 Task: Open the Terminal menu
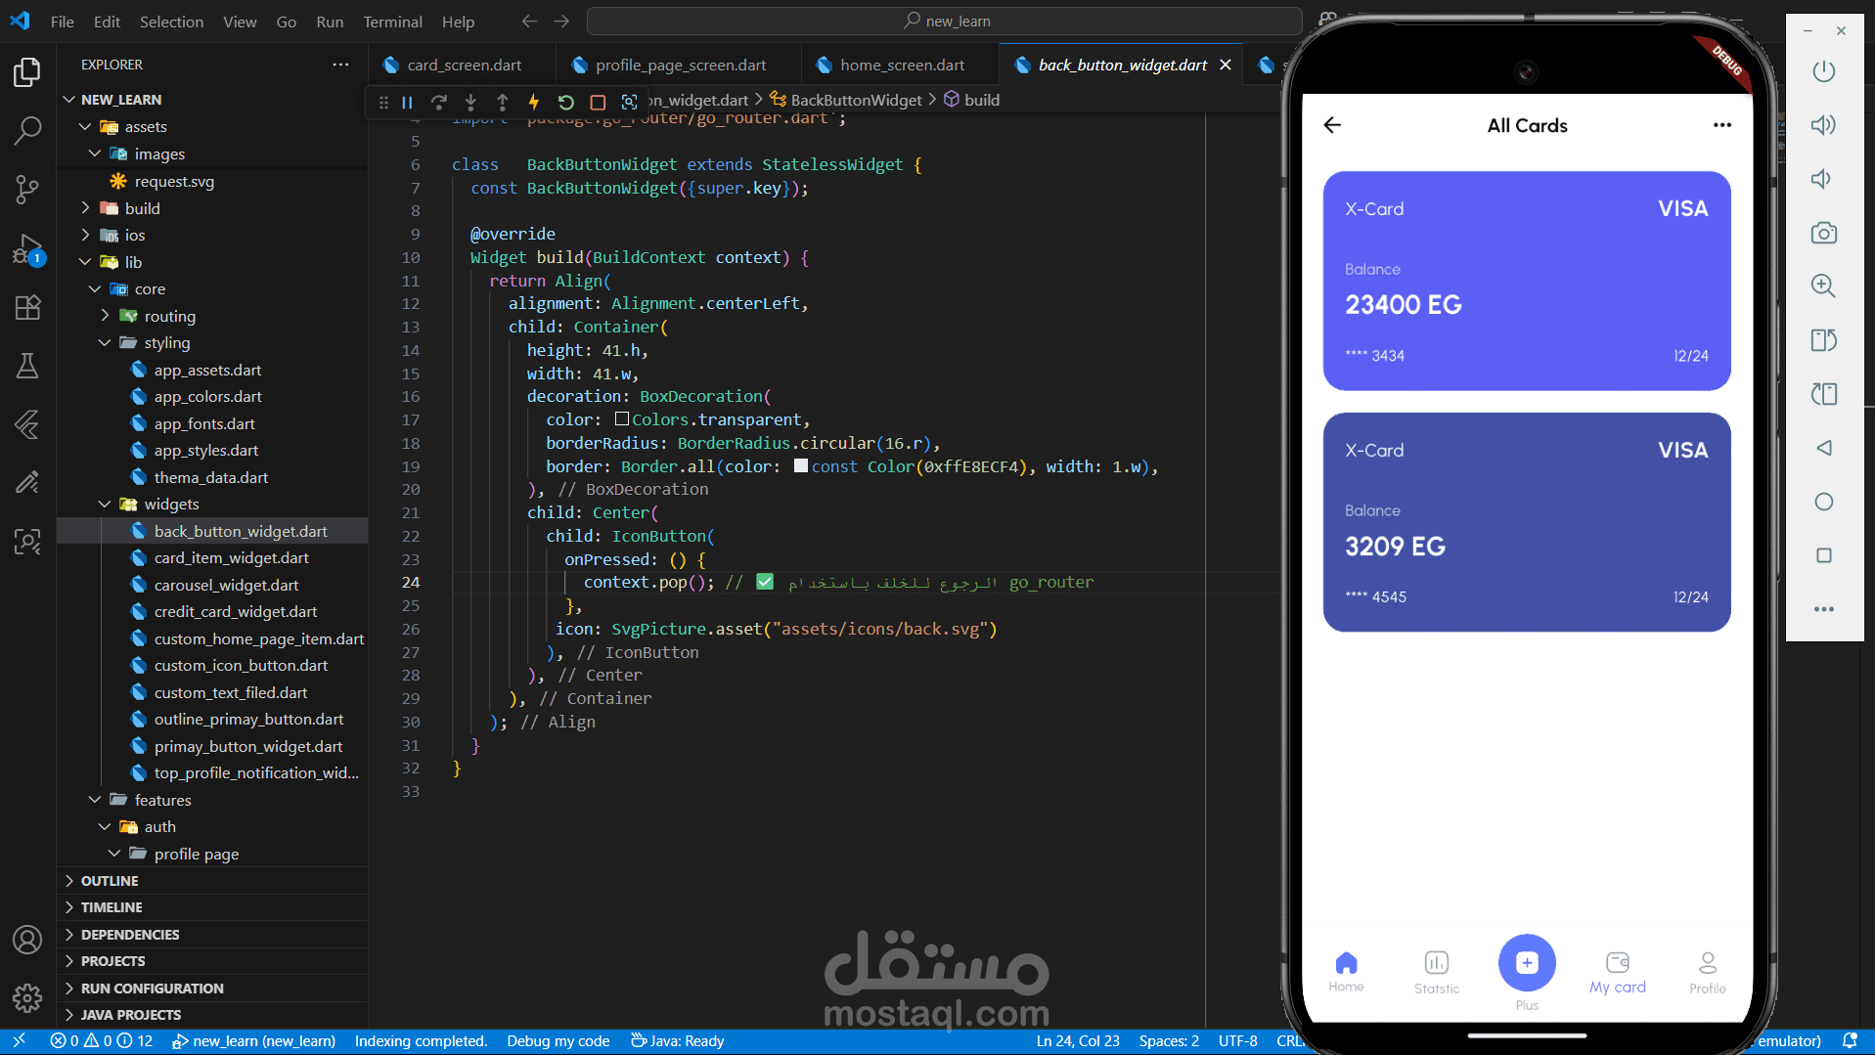pos(392,22)
